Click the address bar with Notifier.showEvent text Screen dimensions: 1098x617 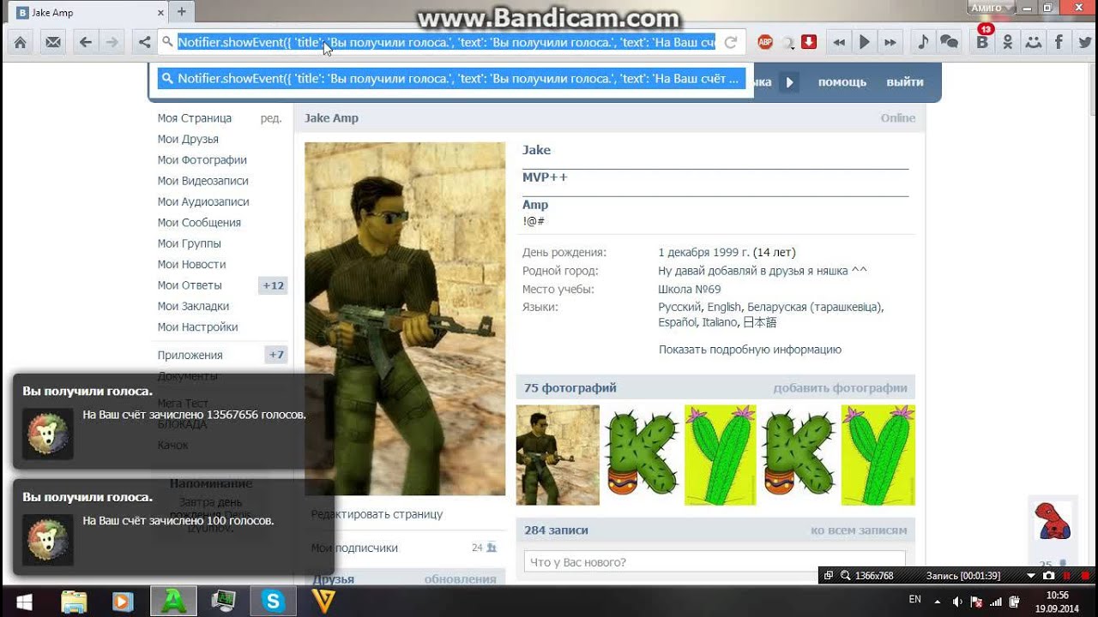pyautogui.click(x=446, y=42)
